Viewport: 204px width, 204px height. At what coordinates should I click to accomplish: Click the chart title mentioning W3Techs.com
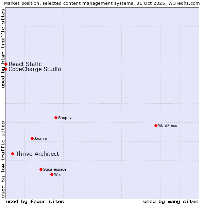[x=102, y=3]
